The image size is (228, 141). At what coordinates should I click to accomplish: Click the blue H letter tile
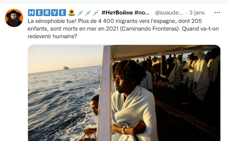point(31,13)
